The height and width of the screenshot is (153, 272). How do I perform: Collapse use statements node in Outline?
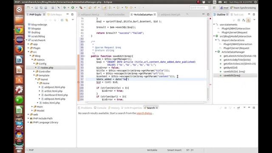[x=214, y=25]
